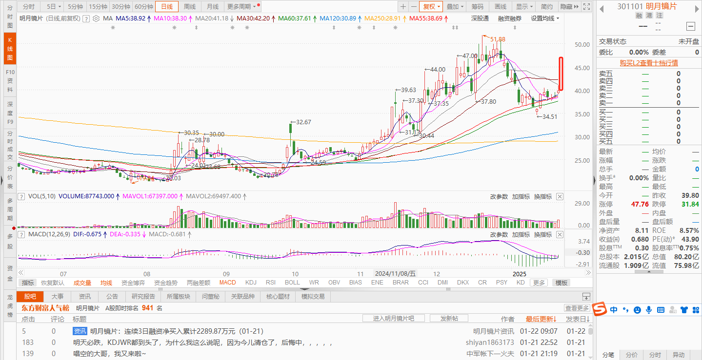Open 更多 indicators list
The width and height of the screenshot is (702, 360).
click(x=539, y=283)
